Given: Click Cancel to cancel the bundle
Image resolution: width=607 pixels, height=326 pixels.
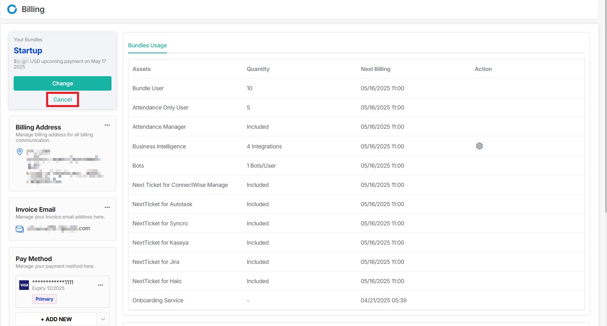Looking at the screenshot, I should pyautogui.click(x=63, y=99).
